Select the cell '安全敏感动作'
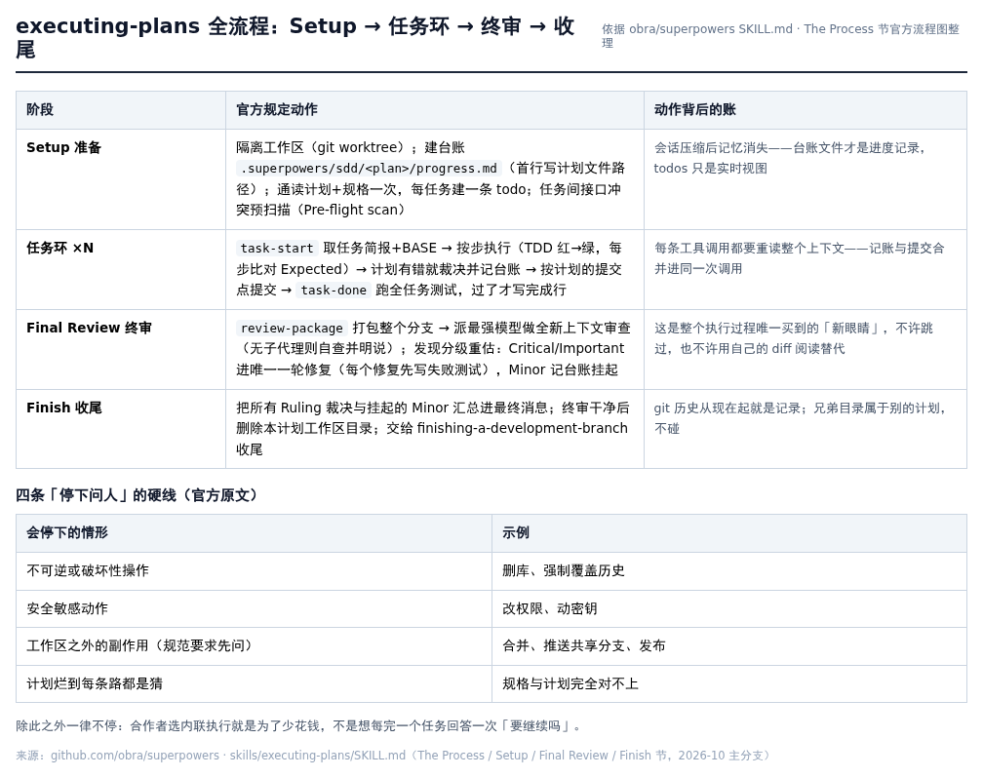Screen dimensions: 983x778 pyautogui.click(x=254, y=608)
